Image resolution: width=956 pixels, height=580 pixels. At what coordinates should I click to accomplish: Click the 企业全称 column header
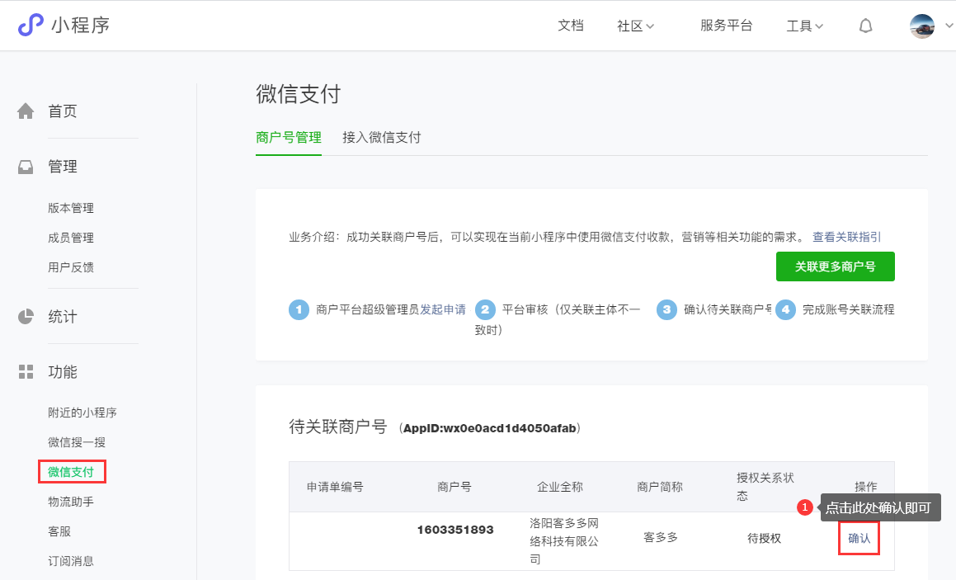(x=560, y=487)
